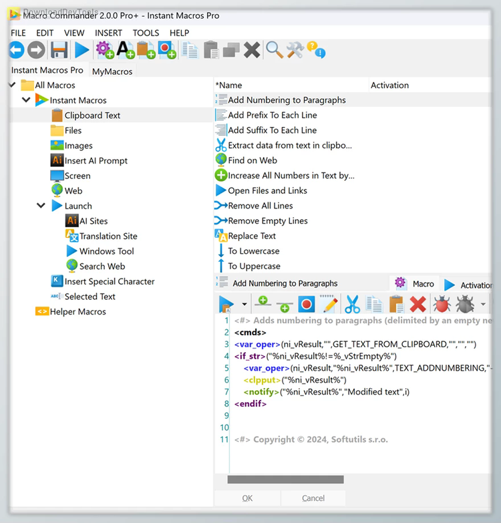This screenshot has width=501, height=523.
Task: Switch to the Instant Macros Pro tab
Action: (47, 70)
